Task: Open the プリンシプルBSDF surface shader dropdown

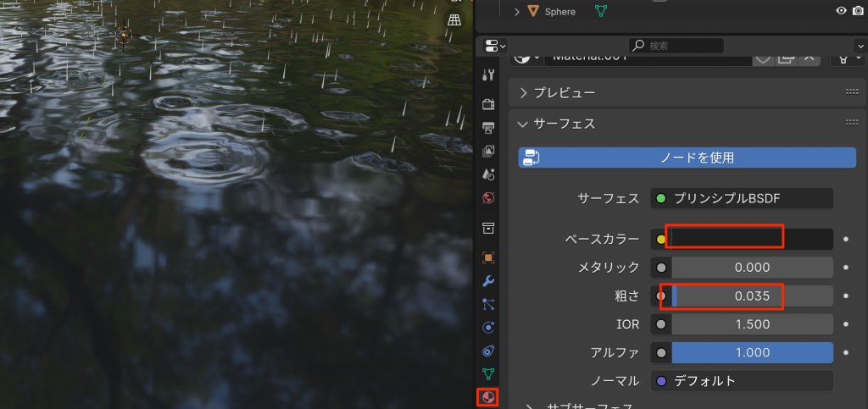Action: click(742, 199)
